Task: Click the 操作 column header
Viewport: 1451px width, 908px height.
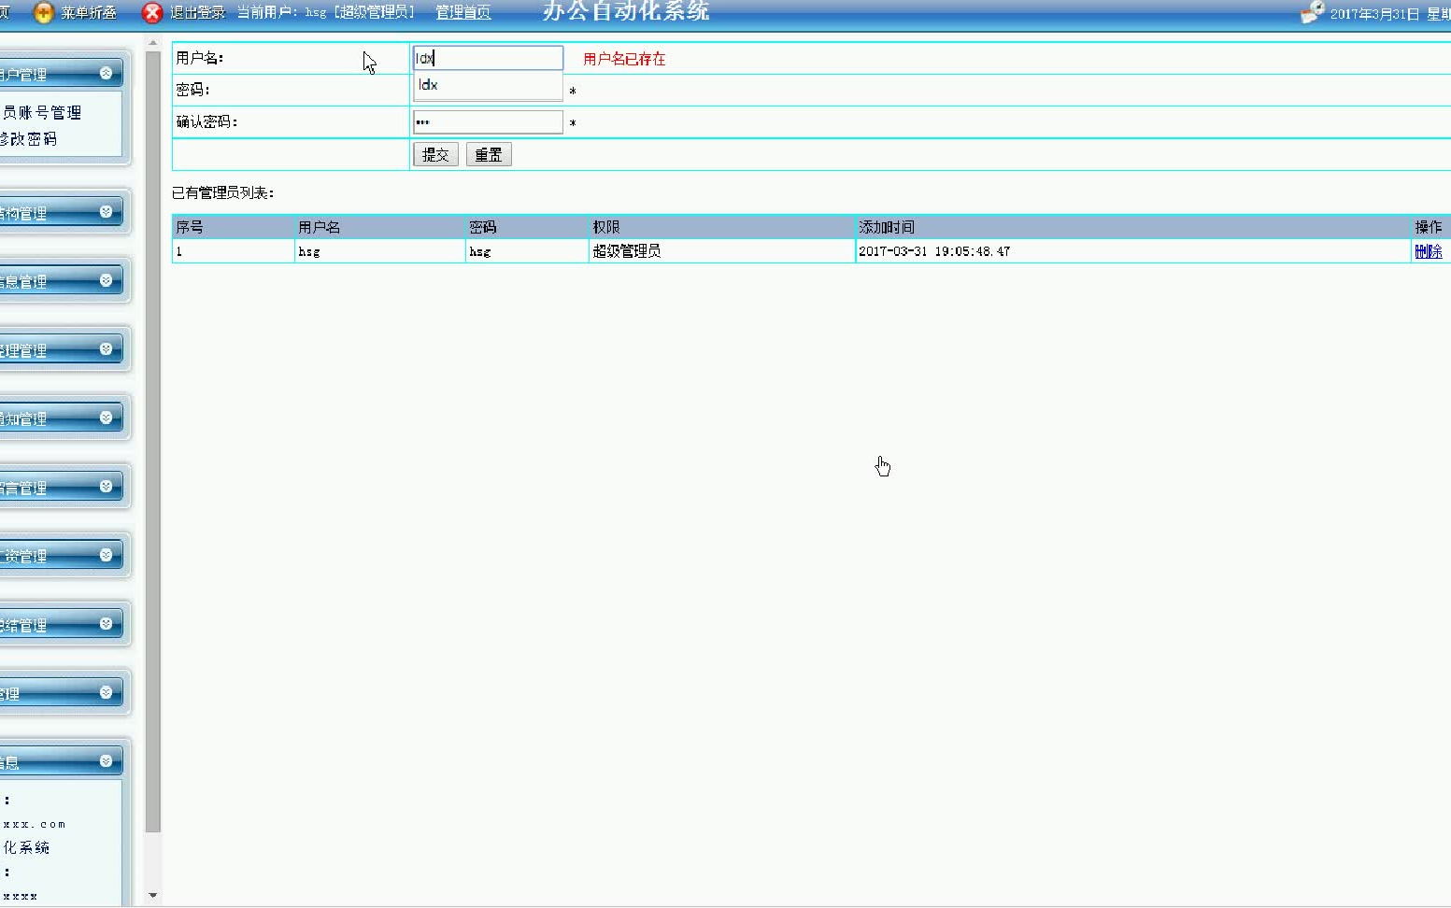Action: click(x=1429, y=227)
